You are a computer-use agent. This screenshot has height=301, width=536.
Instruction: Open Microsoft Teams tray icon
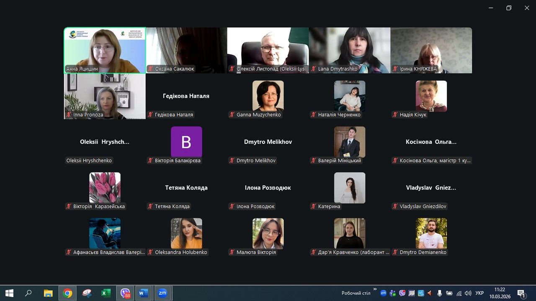click(393, 293)
